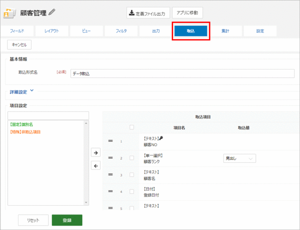Click the 顧客ランク item name text
This screenshot has height=230, width=300.
click(x=152, y=162)
